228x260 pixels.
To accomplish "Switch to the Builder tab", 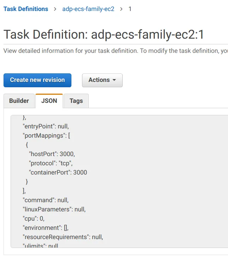I will tap(19, 101).
